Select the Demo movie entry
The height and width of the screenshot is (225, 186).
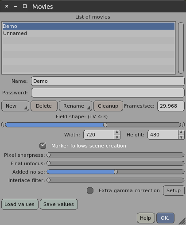click(x=89, y=26)
